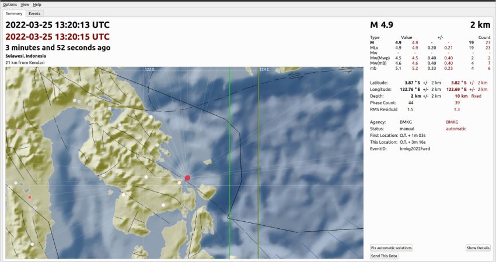Click the Send This Data button
Viewport: 496px width, 262px height.
384,256
